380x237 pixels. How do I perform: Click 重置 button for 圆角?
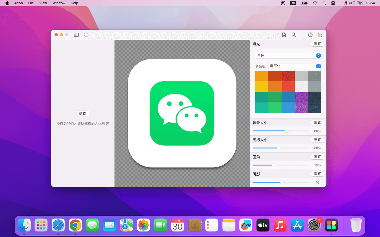[x=317, y=157]
